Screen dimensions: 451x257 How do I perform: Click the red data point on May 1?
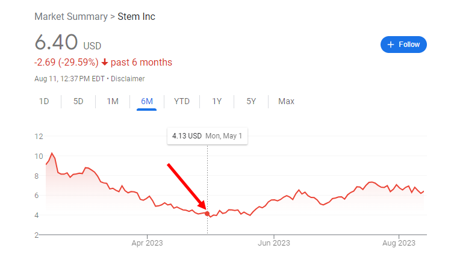(207, 214)
